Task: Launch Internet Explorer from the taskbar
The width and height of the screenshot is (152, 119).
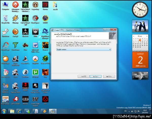Action: pos(20,111)
